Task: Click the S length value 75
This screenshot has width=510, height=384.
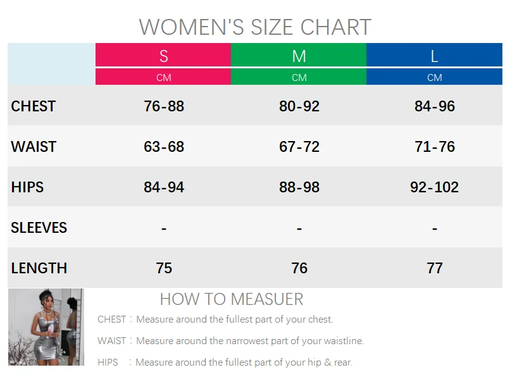Action: [164, 268]
